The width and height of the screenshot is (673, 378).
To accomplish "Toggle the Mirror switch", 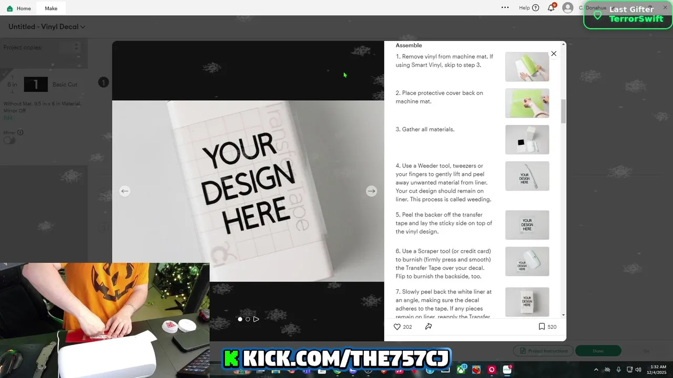I will [9, 141].
